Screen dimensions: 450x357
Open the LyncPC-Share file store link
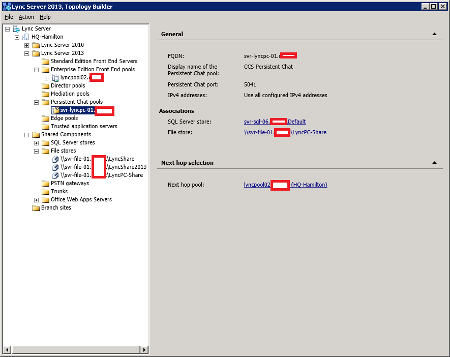coord(285,132)
